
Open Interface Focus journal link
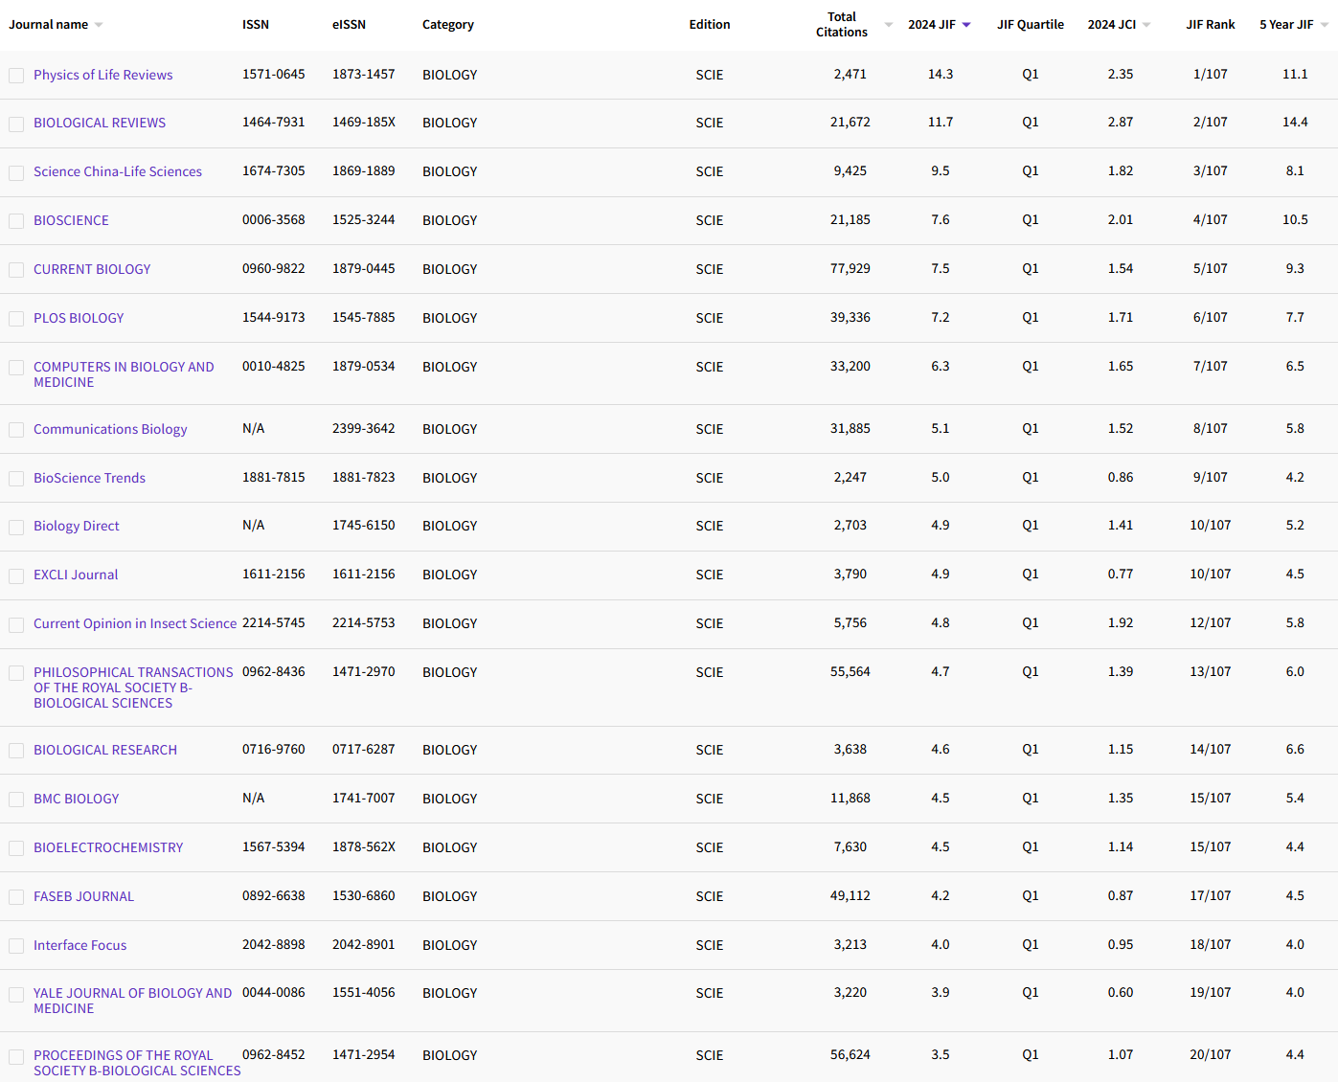(80, 945)
